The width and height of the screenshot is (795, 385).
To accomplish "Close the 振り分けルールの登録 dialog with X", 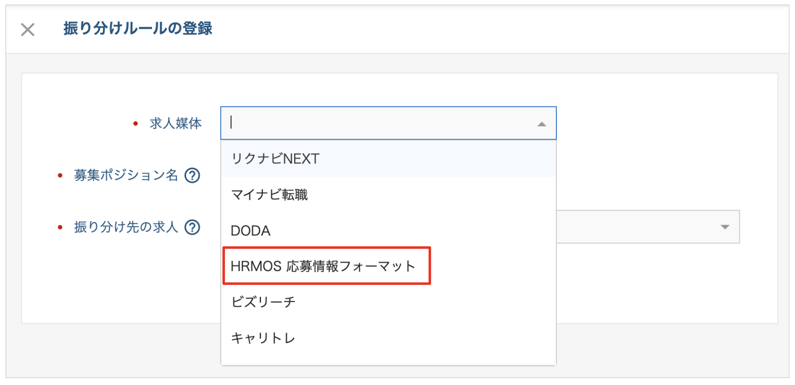I will coord(28,30).
